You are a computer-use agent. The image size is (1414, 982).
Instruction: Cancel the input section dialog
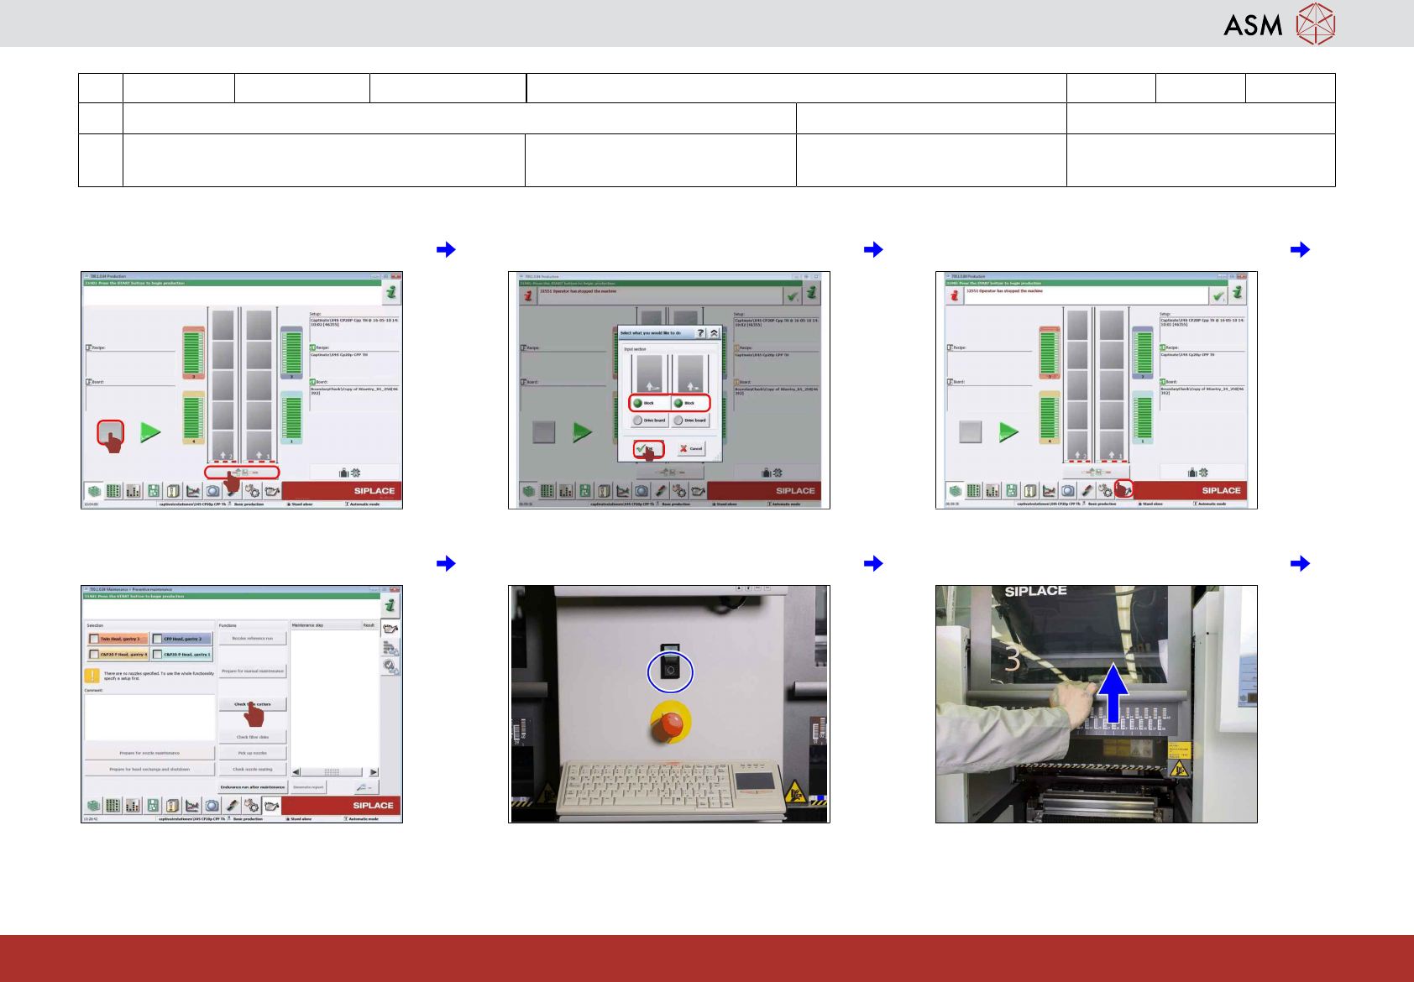691,449
